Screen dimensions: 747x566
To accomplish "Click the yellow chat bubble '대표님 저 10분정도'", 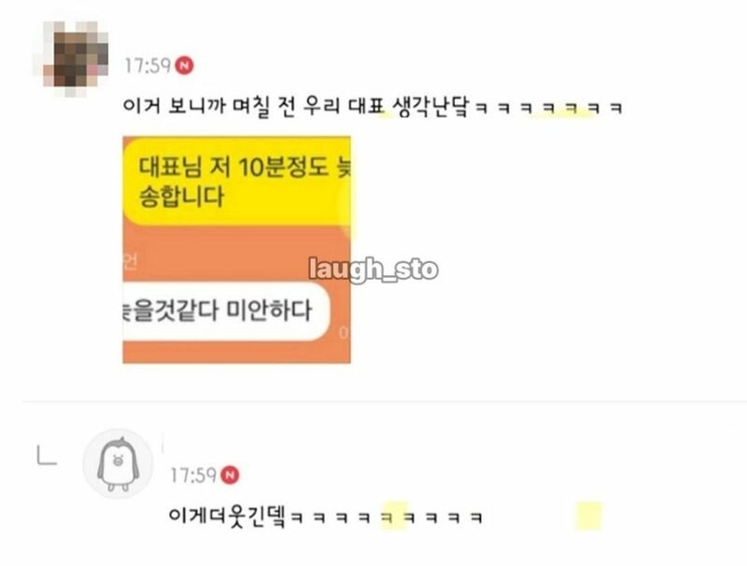I will click(x=237, y=181).
